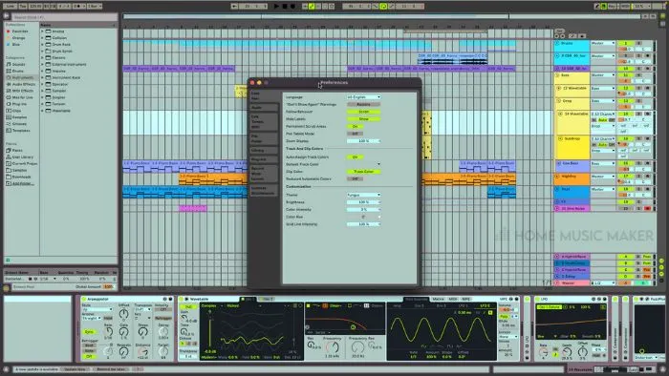Open Default Track Color dropdown

[x=363, y=164]
